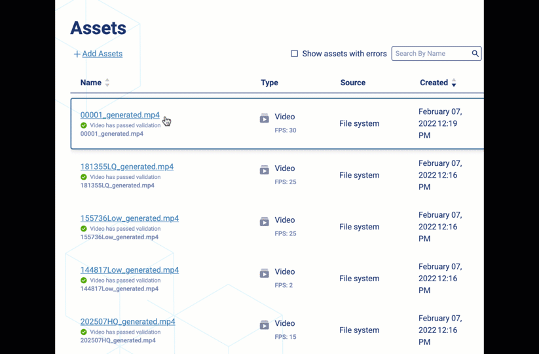
Task: Click the FPS: 15 value
Action: click(x=286, y=337)
